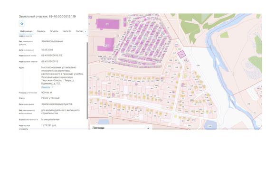Click the large purple building 101 on the map
The height and width of the screenshot is (188, 266).
tap(107, 24)
